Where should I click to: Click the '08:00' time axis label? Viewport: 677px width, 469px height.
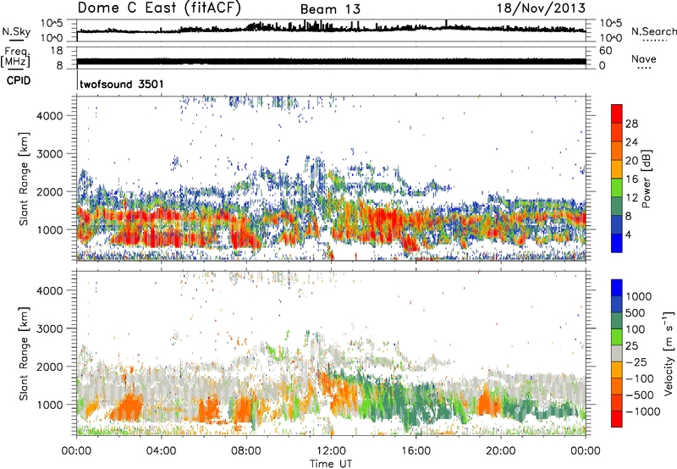pyautogui.click(x=246, y=451)
